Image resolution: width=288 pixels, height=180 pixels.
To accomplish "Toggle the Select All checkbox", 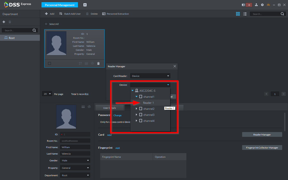I will click(x=46, y=24).
